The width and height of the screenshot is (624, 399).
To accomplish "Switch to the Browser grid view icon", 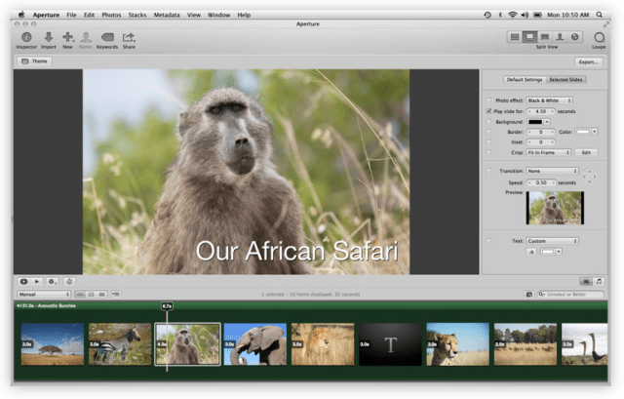I will coord(515,37).
